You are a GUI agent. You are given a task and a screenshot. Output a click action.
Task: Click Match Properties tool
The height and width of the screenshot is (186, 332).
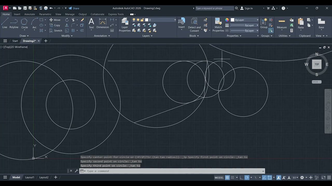tap(218, 25)
